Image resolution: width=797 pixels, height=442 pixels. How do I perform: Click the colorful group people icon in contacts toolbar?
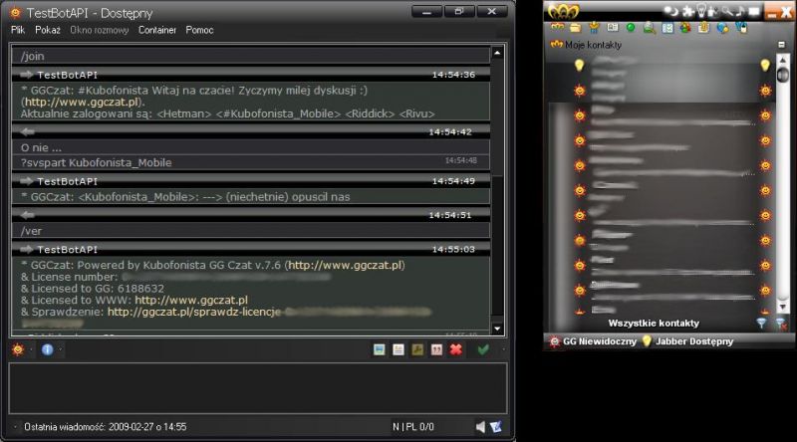[x=685, y=28]
